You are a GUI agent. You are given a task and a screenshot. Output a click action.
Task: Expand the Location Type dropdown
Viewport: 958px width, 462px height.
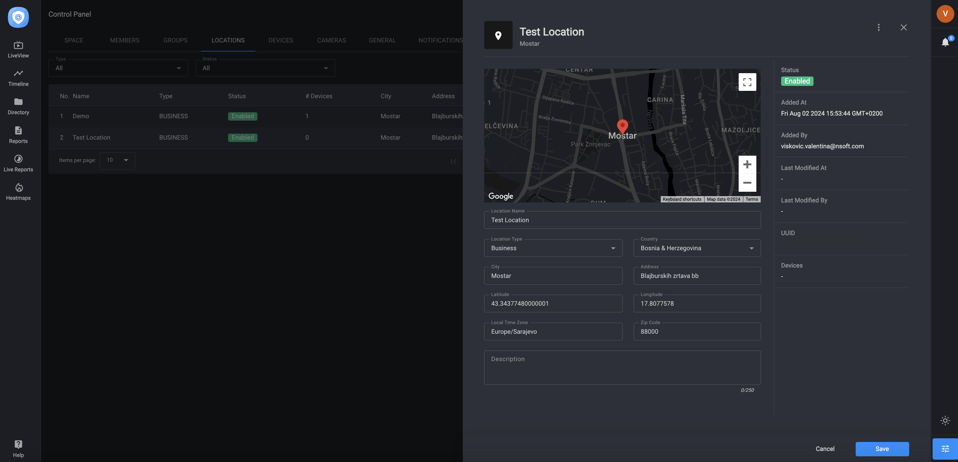[x=553, y=248]
